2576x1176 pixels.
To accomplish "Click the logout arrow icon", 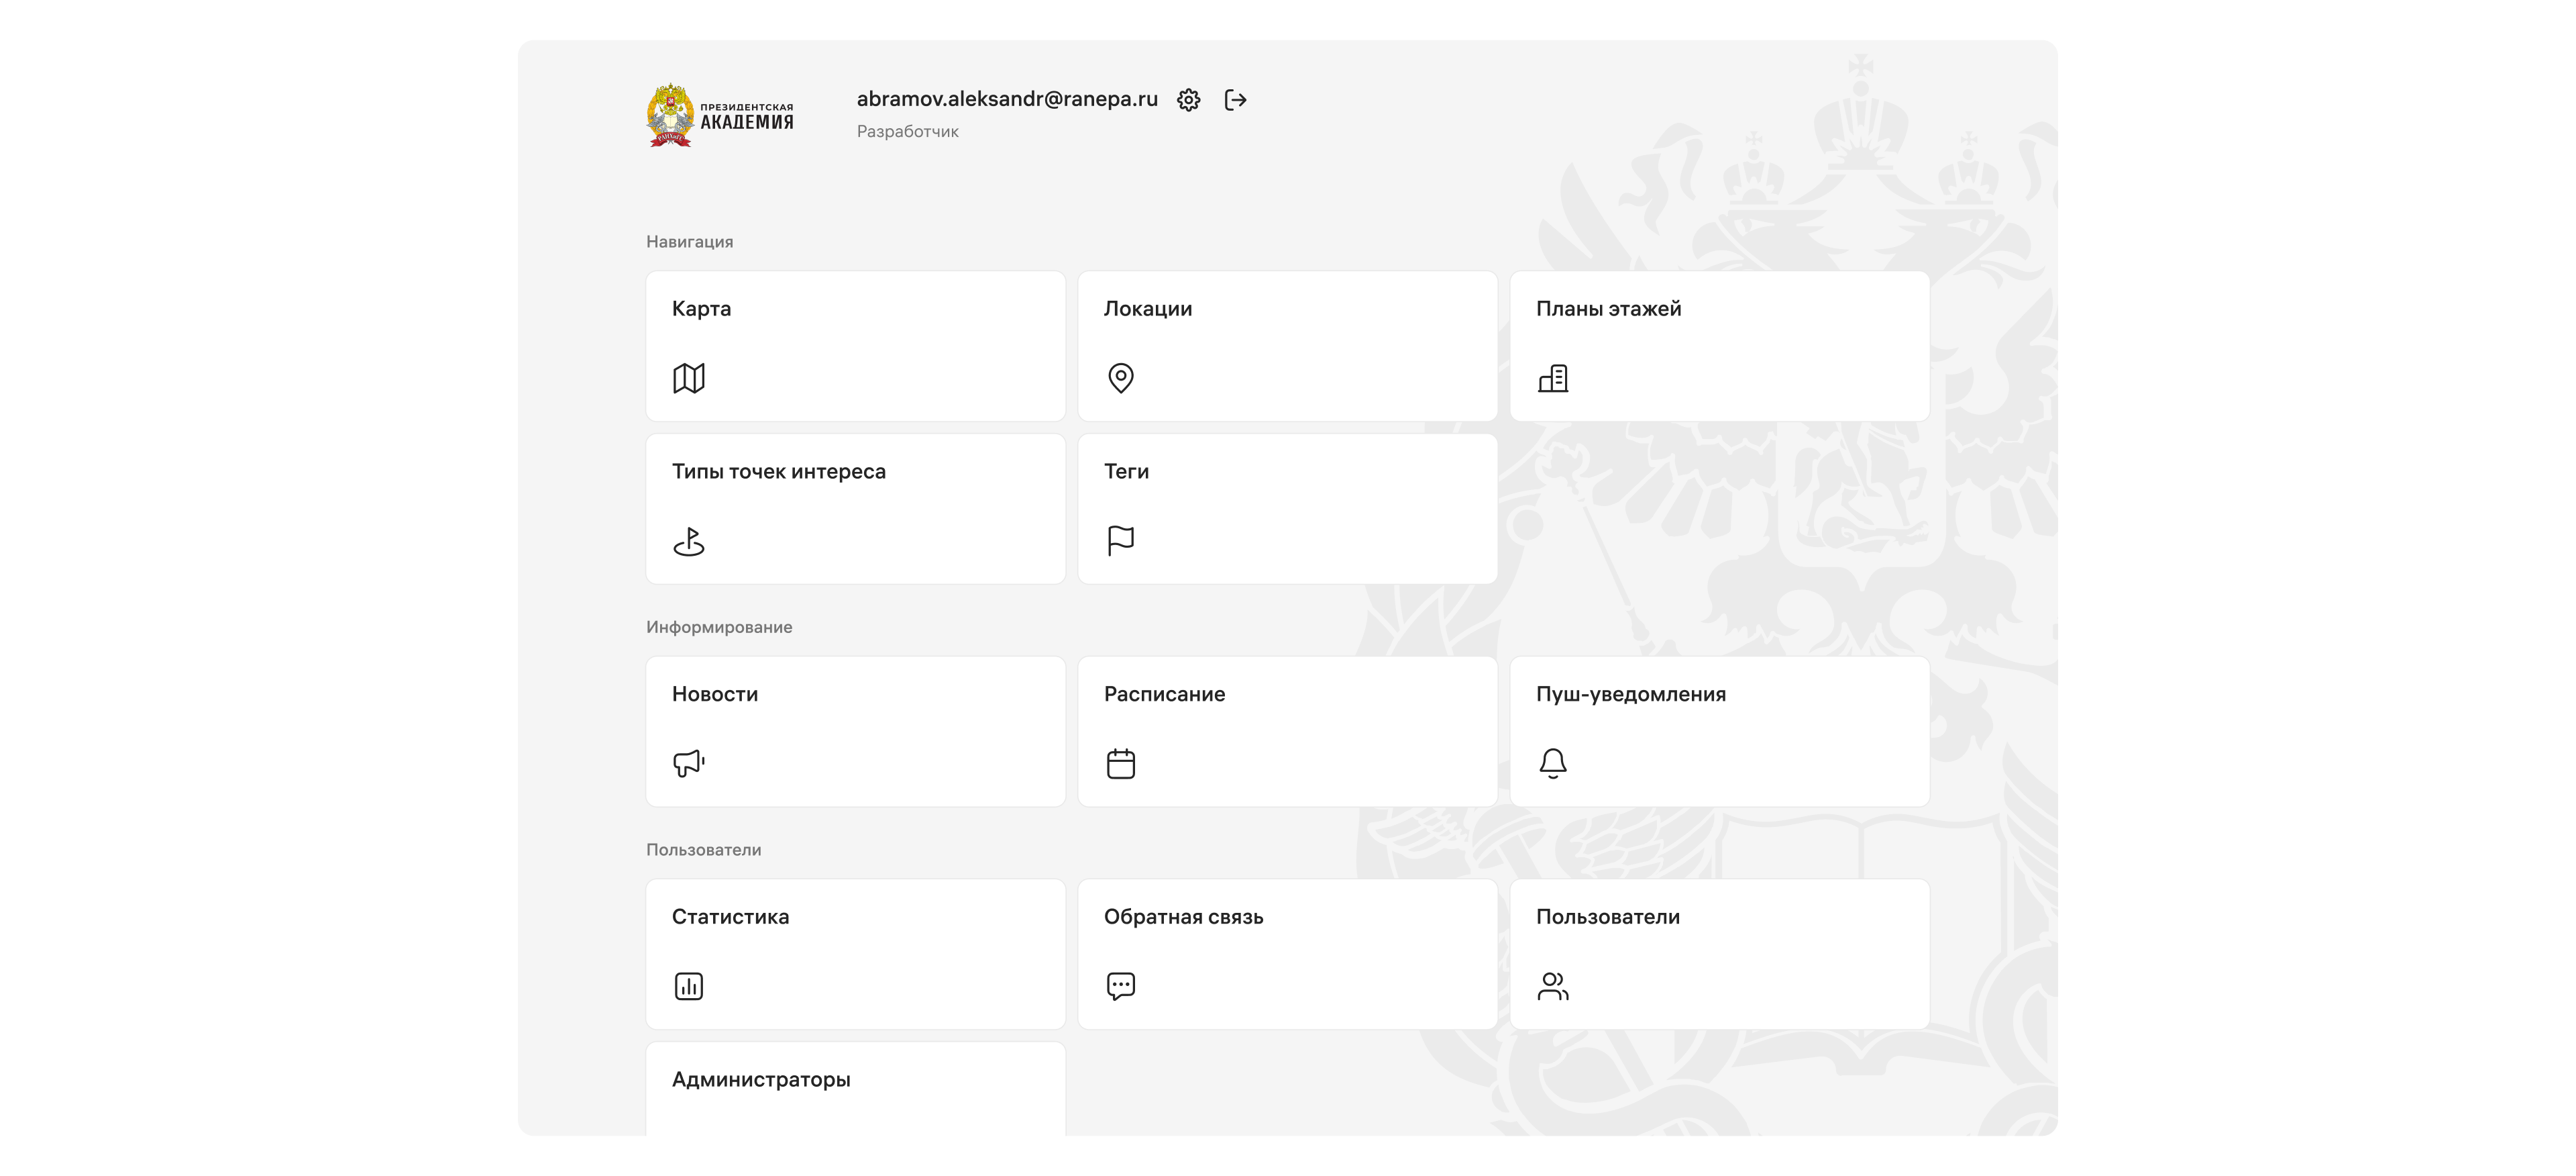I will (1235, 100).
